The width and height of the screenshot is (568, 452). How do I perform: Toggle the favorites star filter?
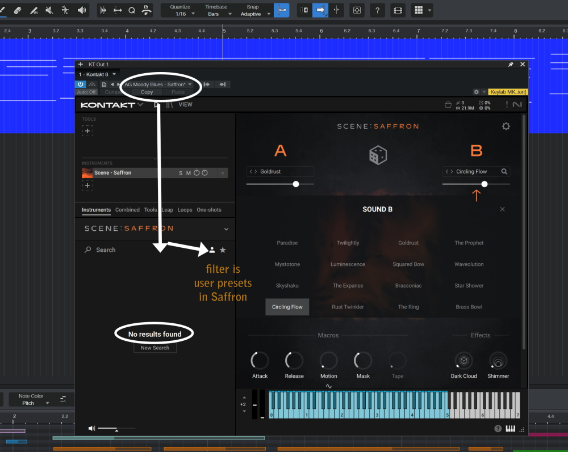click(223, 250)
